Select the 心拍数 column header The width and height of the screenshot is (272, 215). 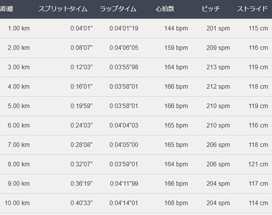coord(165,9)
